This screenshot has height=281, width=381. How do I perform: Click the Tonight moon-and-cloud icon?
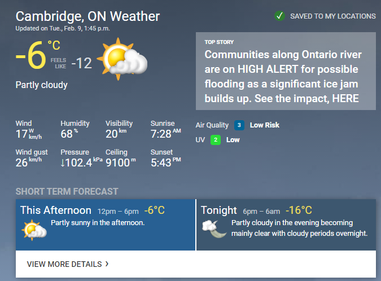click(x=214, y=229)
